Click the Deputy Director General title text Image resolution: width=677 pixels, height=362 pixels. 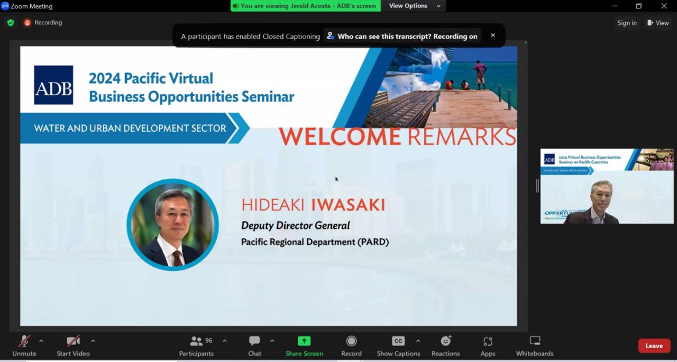(296, 225)
